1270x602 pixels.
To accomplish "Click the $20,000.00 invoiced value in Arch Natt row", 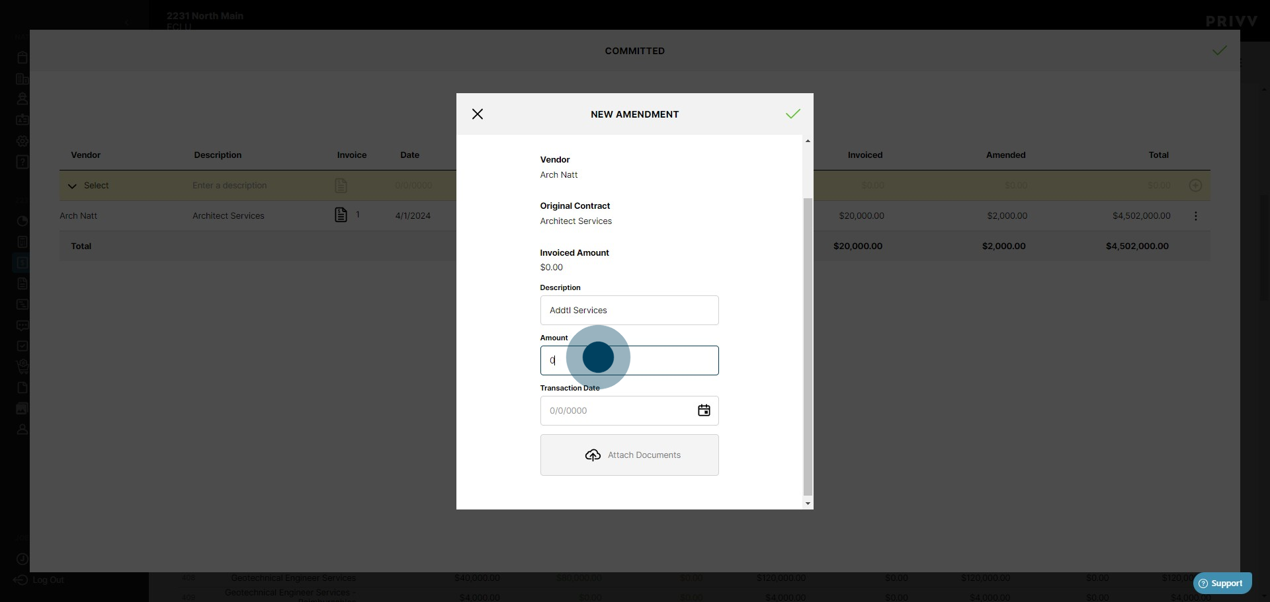I will click(861, 216).
